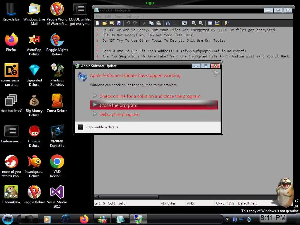
Task: Click the Exit door icon in Notepad2 toolbar
Action: coord(226,23)
